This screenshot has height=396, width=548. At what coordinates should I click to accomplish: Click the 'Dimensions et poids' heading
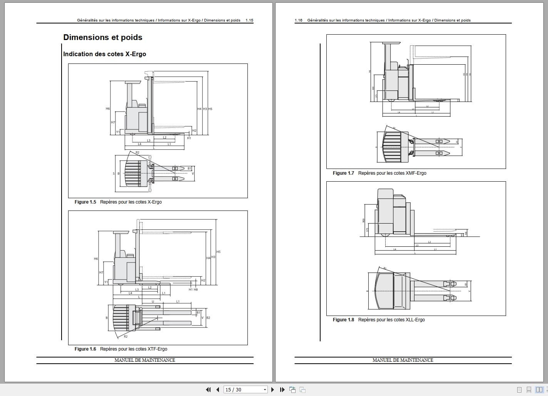103,37
